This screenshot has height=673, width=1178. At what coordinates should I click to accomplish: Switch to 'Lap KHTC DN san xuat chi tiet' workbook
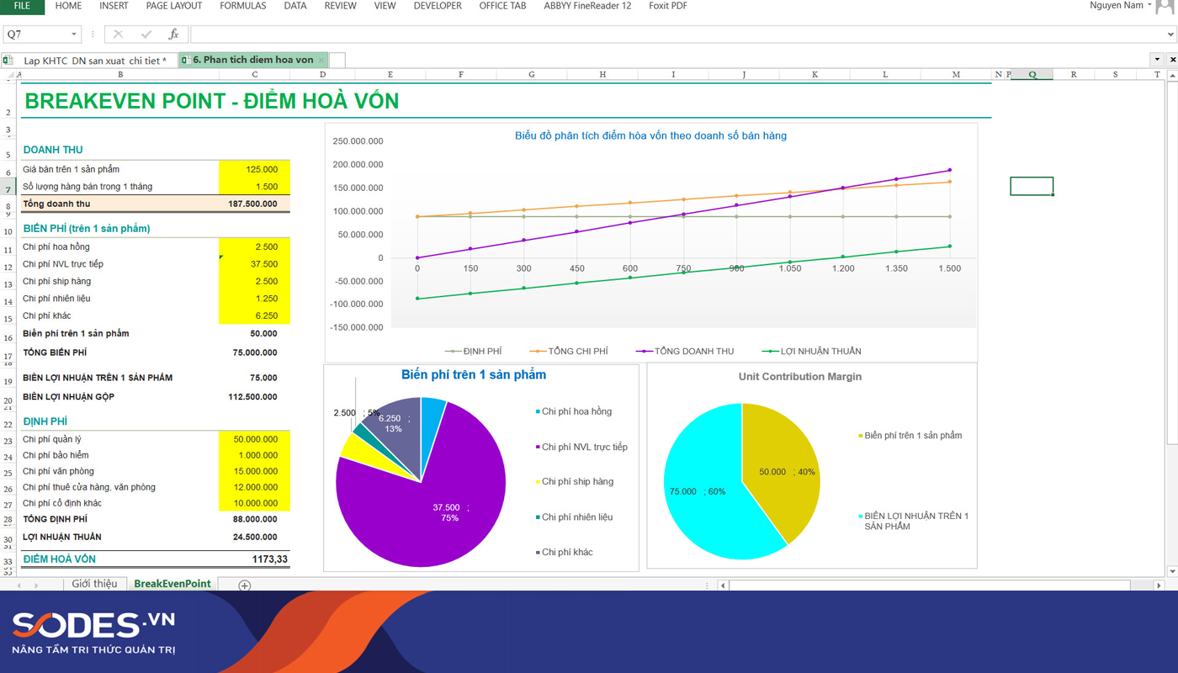(x=94, y=61)
